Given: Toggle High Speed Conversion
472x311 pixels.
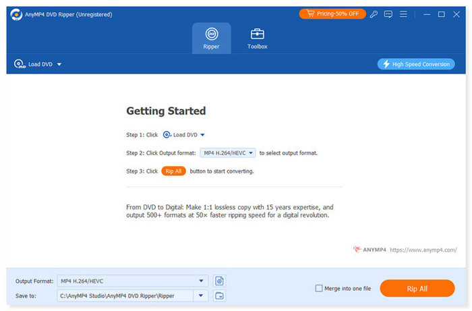Looking at the screenshot, I should click(x=416, y=64).
